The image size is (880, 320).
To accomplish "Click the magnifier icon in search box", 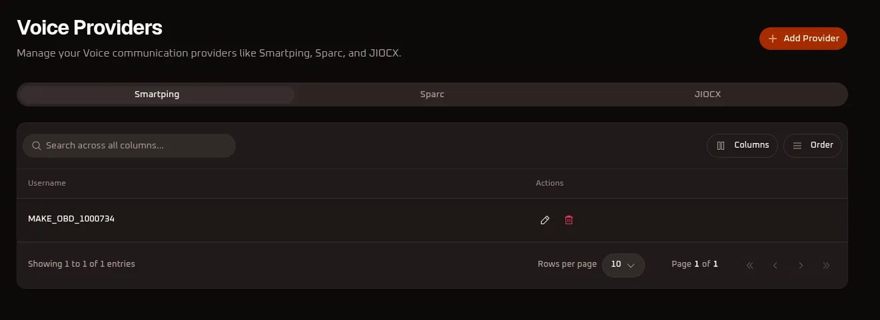I will coord(36,146).
